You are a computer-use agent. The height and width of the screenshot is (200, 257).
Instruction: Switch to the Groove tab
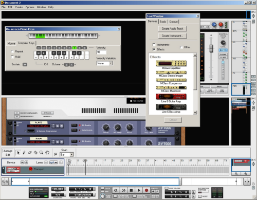pos(173,22)
